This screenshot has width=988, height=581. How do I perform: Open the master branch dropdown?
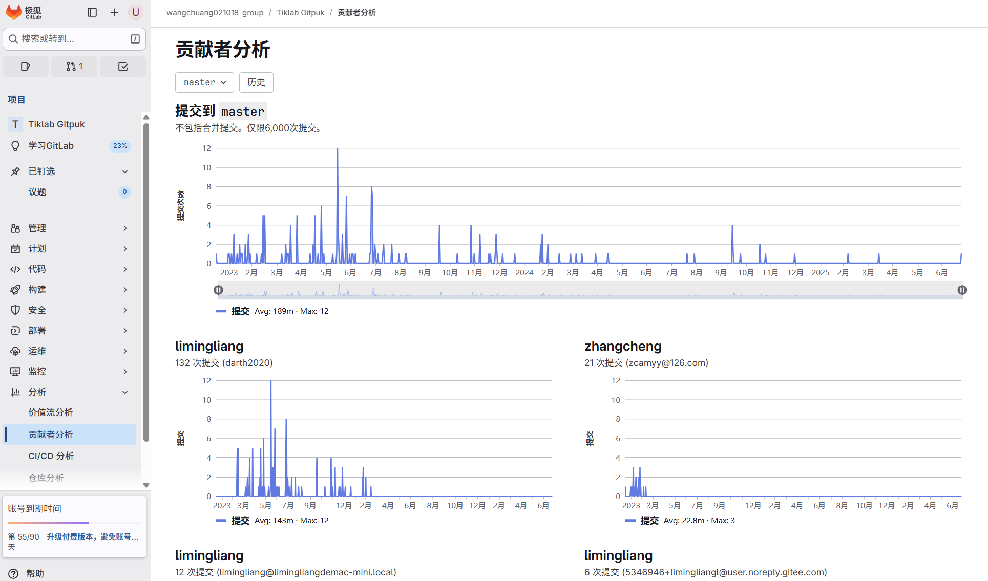click(x=204, y=82)
